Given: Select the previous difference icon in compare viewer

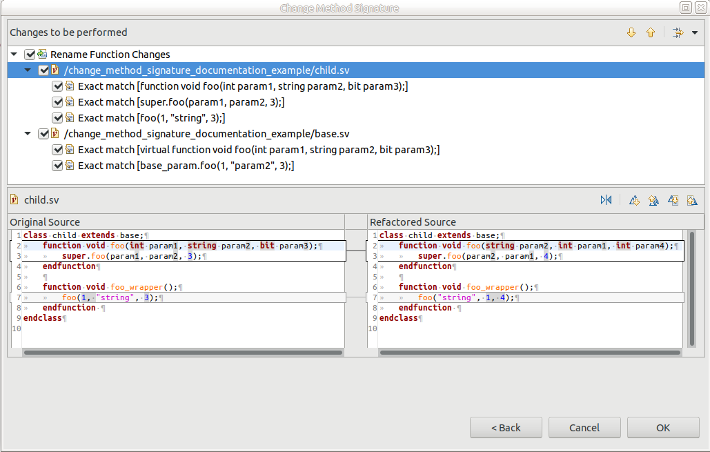Looking at the screenshot, I should [653, 200].
